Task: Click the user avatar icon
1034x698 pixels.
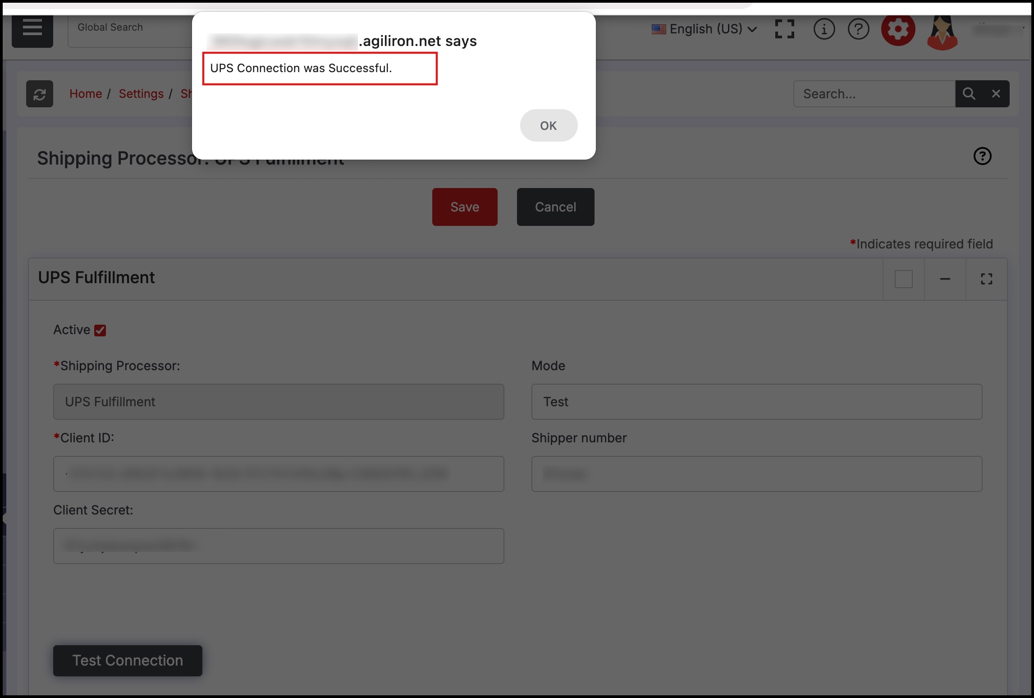Action: pyautogui.click(x=942, y=32)
